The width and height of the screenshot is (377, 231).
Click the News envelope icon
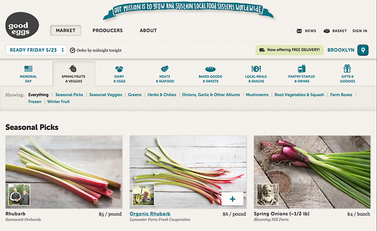coord(299,31)
